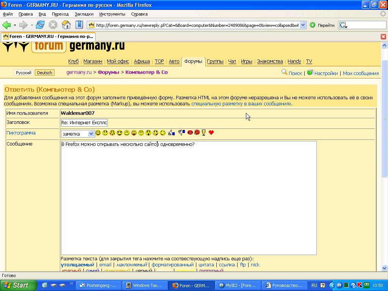
Task: Insert цитата quote markup
Action: point(206,265)
